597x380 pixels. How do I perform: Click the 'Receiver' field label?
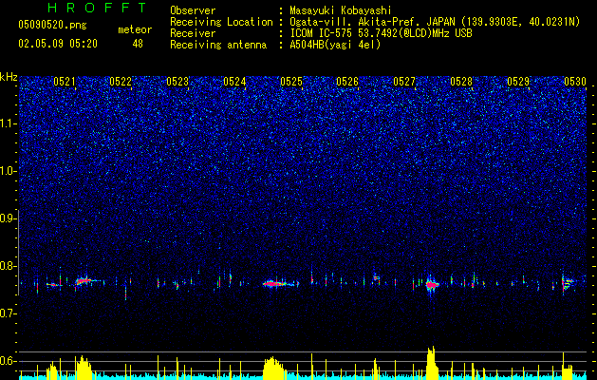[x=193, y=33]
